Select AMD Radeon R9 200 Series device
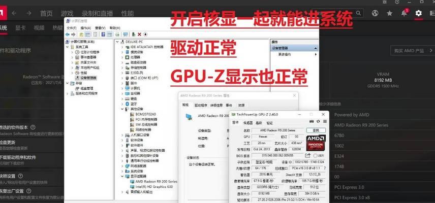435x203 pixels. coord(156,181)
